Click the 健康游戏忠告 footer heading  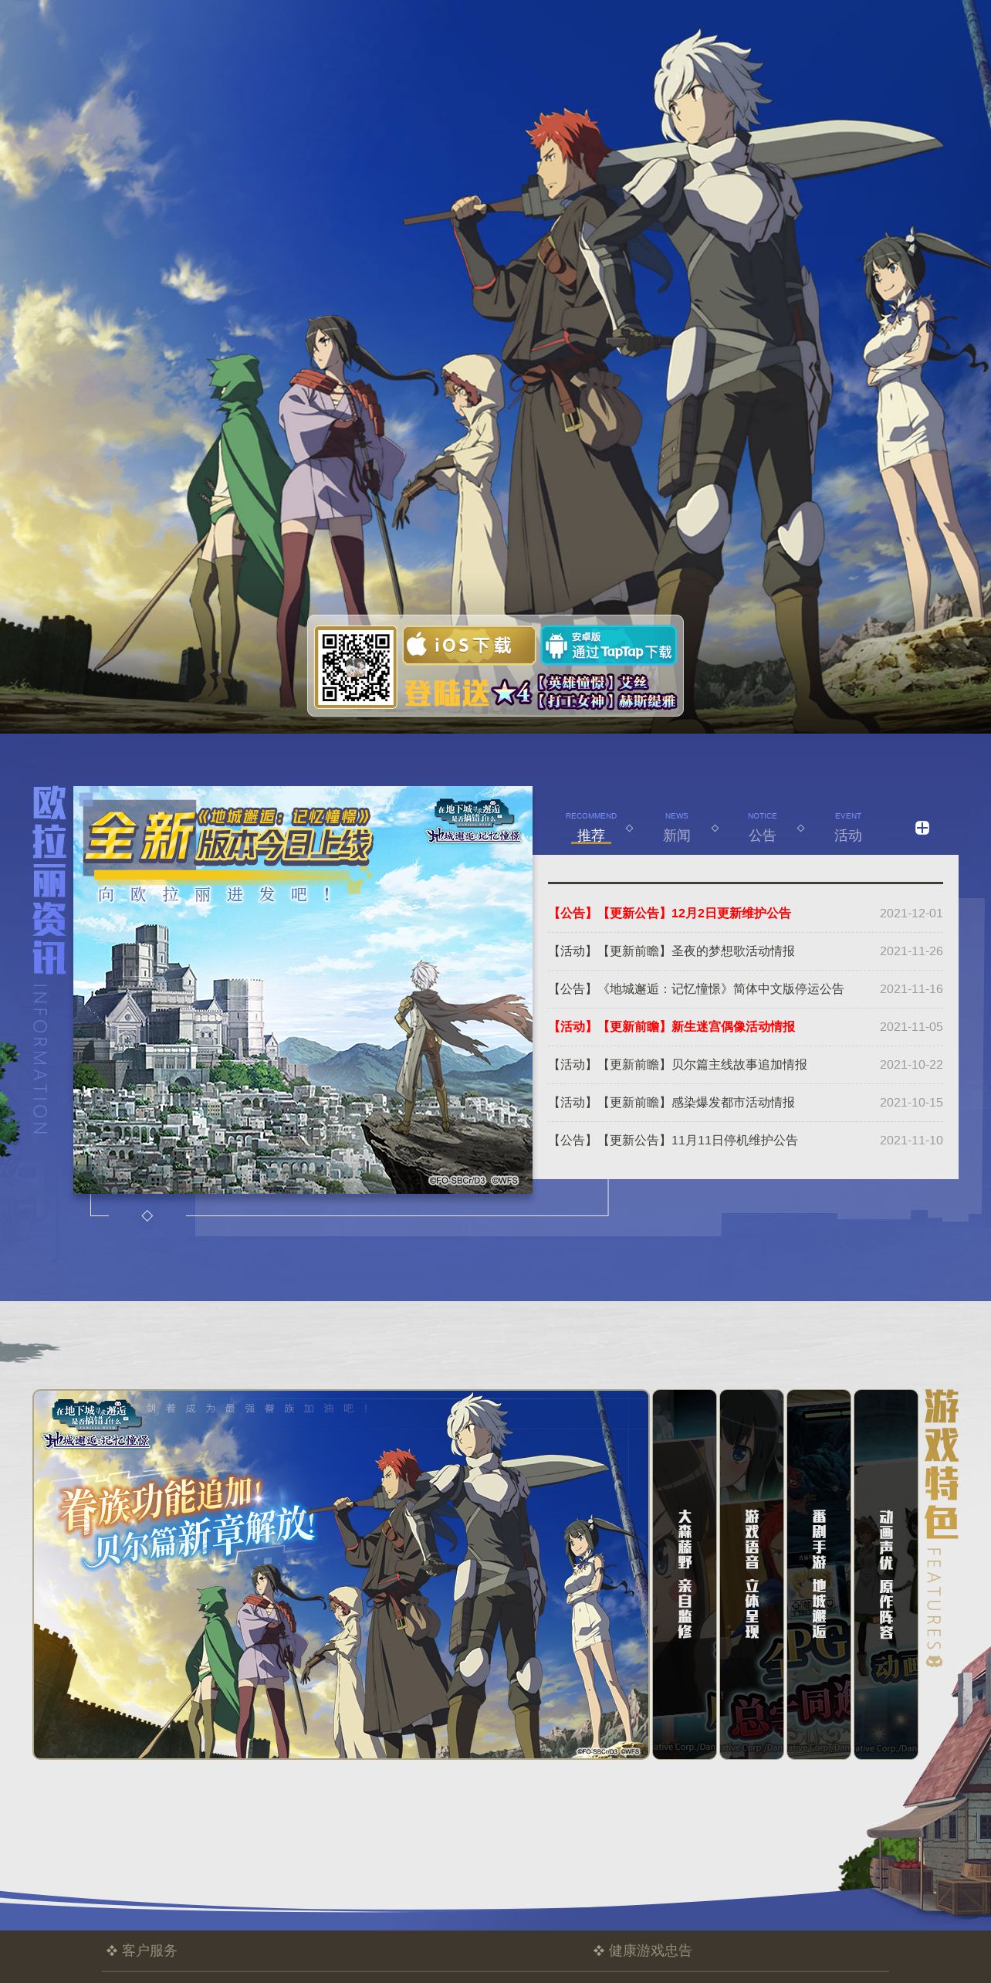643,1951
